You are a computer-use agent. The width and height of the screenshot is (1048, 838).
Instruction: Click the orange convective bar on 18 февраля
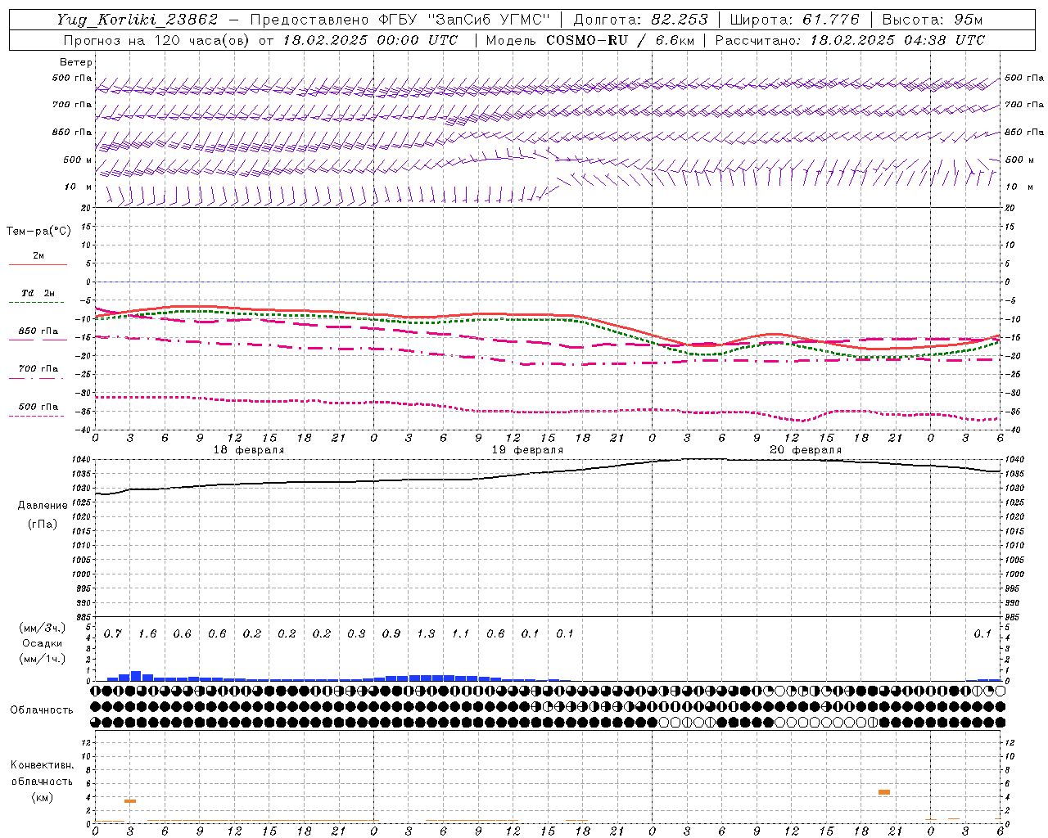[130, 801]
